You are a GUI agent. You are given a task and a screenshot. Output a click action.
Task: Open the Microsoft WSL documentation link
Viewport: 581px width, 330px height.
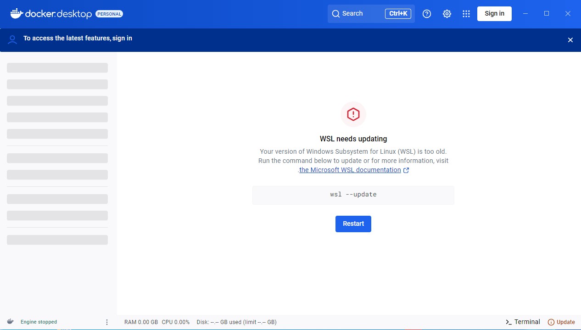pos(350,170)
